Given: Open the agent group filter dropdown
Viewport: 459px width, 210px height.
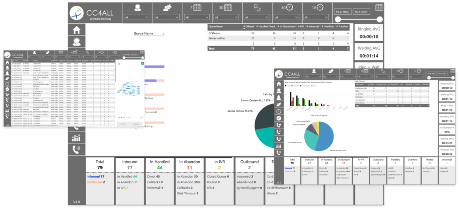Looking at the screenshot, I should pyautogui.click(x=165, y=17).
